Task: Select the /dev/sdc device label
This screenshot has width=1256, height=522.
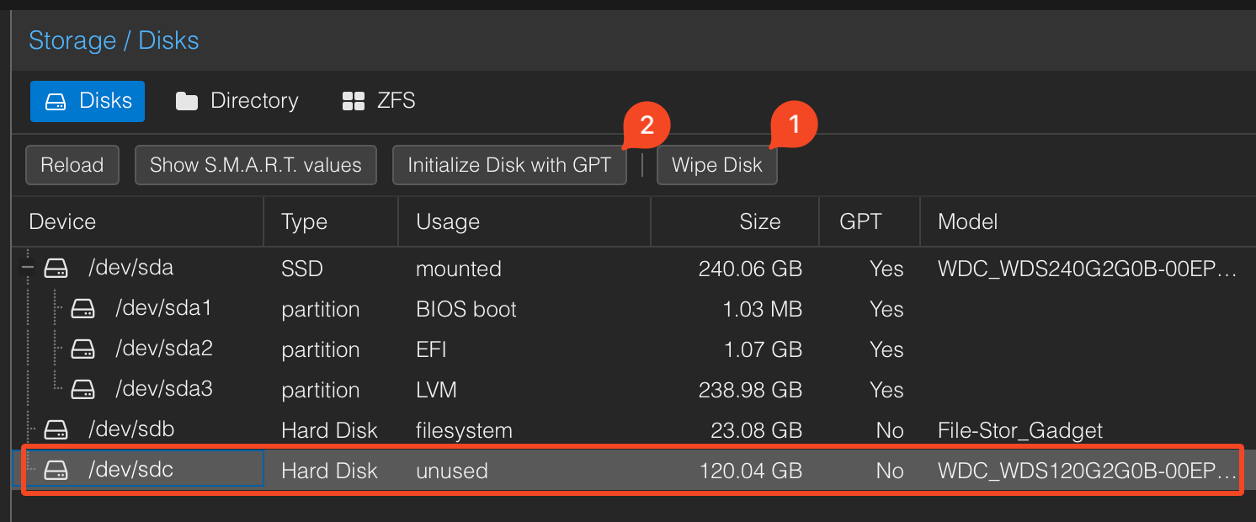Action: [x=131, y=470]
